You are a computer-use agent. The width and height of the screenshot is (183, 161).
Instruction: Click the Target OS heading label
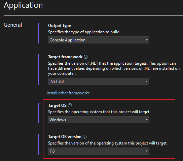(57, 105)
